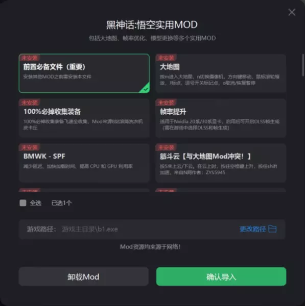The image size is (305, 306).
Task: Select the 100%必掉收集装备 mod card
Action: 84,118
